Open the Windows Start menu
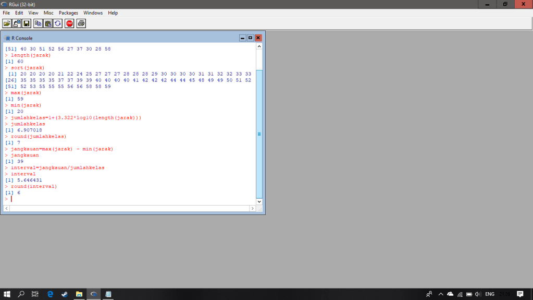The width and height of the screenshot is (533, 300). tap(7, 294)
